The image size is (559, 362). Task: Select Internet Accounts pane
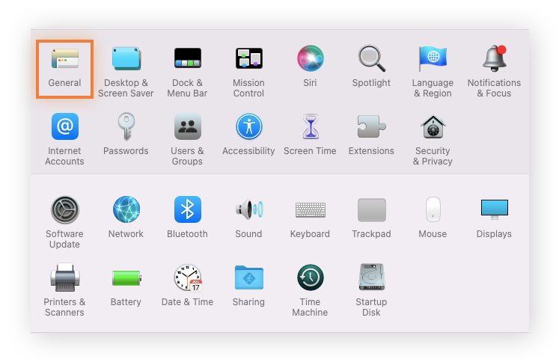[64, 126]
